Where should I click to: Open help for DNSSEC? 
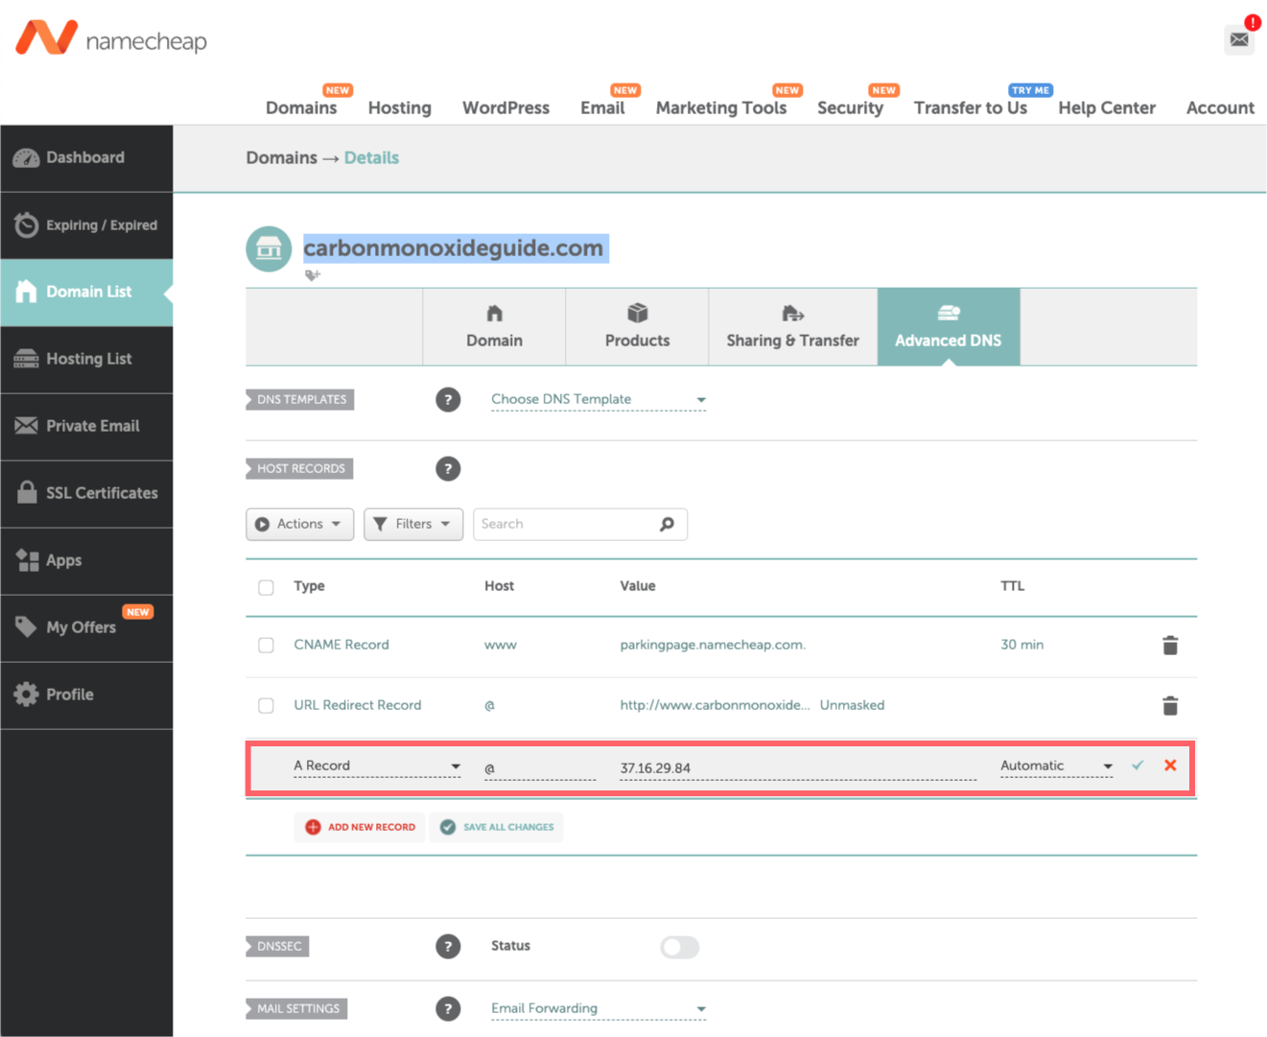(448, 947)
